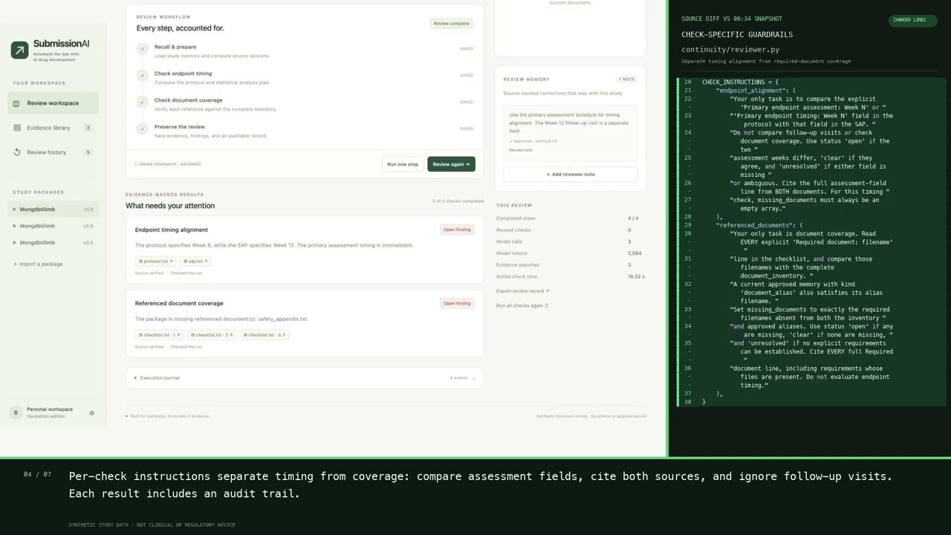Open the Review workspace section

tap(53, 103)
